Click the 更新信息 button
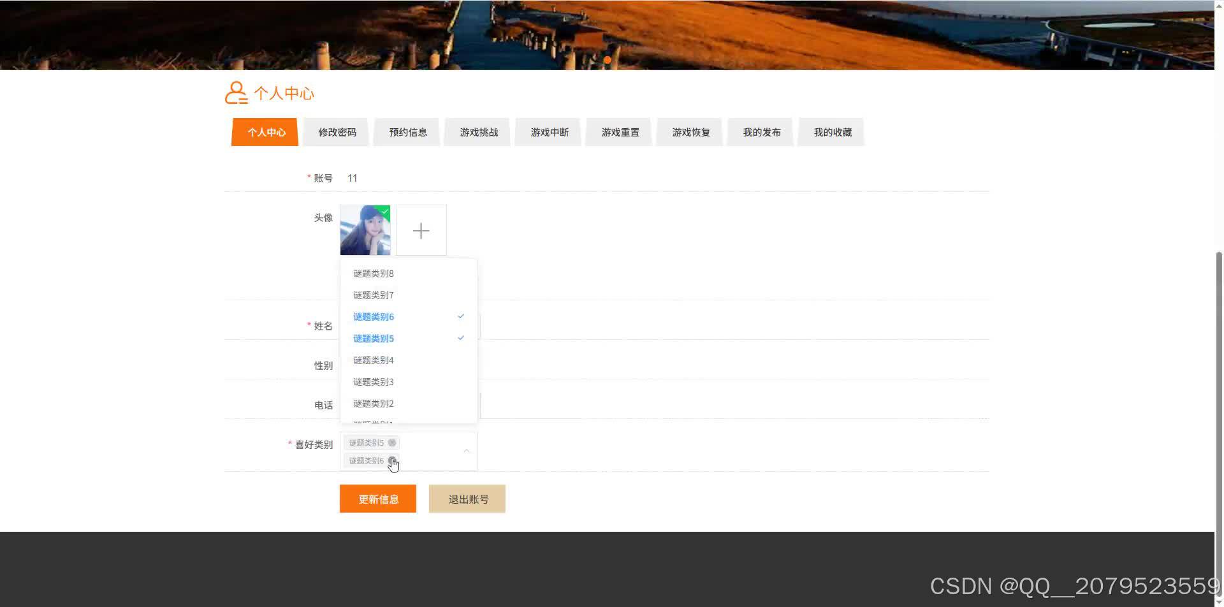The width and height of the screenshot is (1224, 607). [x=378, y=499]
